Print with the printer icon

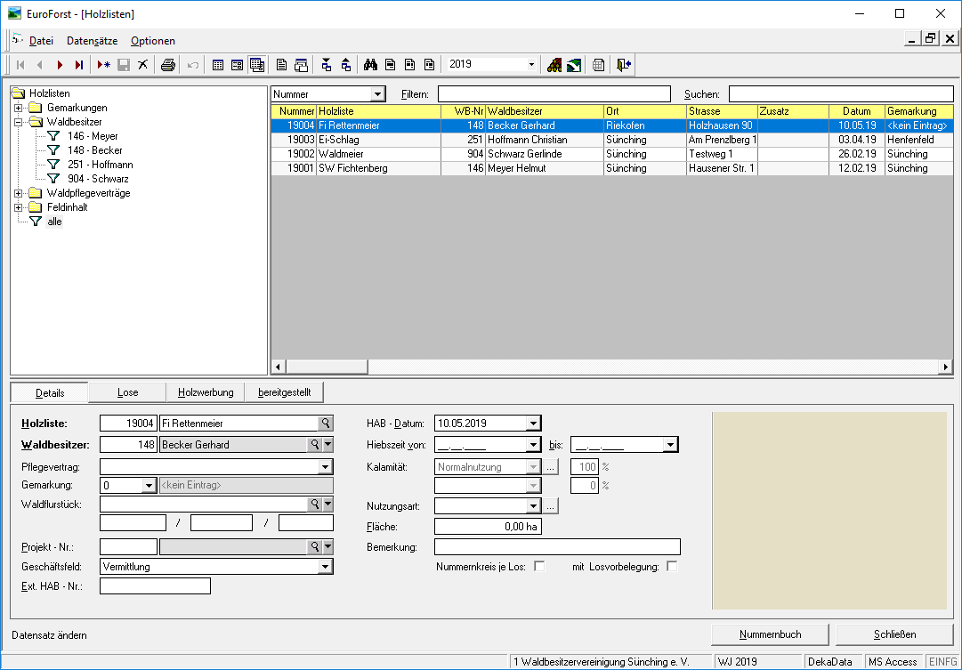click(168, 64)
